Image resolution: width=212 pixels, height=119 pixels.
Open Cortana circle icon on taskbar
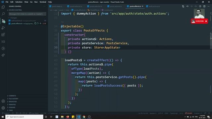(x=46, y=117)
